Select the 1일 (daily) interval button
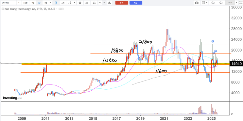The image size is (243, 121). tap(33, 3)
